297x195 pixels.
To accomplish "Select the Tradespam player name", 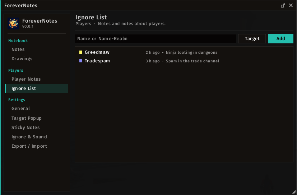I will 97,61.
